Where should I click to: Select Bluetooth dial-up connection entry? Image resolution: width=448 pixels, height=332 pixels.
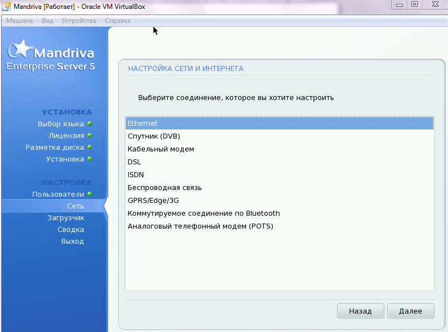click(x=280, y=213)
